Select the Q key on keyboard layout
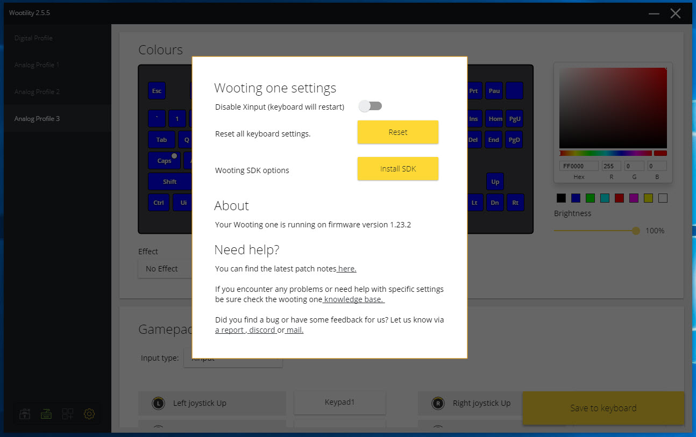The height and width of the screenshot is (437, 696). click(x=186, y=140)
